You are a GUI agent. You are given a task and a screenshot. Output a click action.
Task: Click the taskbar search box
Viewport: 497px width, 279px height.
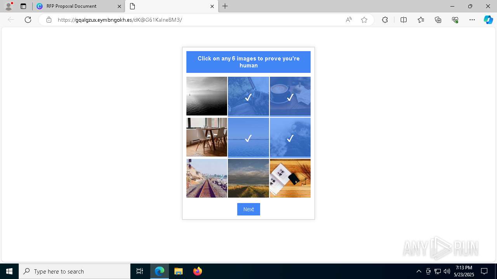[x=75, y=271]
